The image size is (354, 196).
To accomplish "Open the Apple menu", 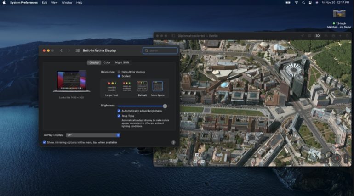I will pos(4,2).
